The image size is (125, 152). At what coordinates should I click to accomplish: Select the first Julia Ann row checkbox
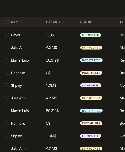(x=7, y=47)
